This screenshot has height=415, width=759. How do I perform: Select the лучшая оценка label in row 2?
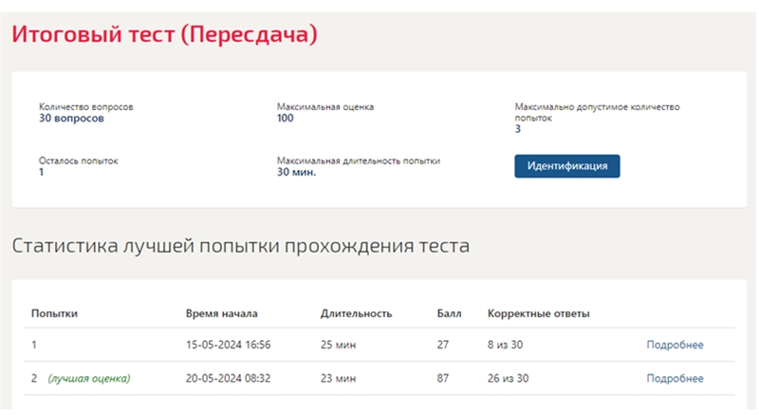pos(89,378)
